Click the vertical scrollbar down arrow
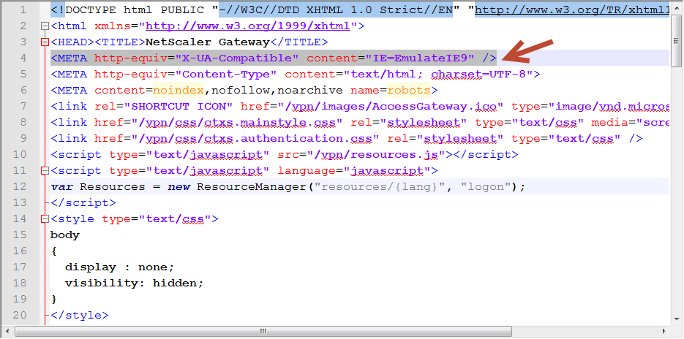The height and width of the screenshot is (339, 684). tap(677, 318)
